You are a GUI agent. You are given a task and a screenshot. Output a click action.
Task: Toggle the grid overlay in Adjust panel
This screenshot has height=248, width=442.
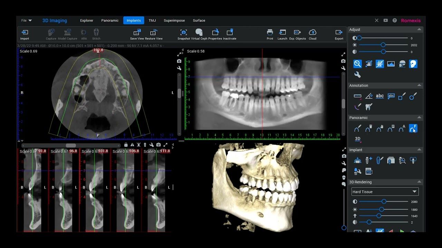(380, 64)
